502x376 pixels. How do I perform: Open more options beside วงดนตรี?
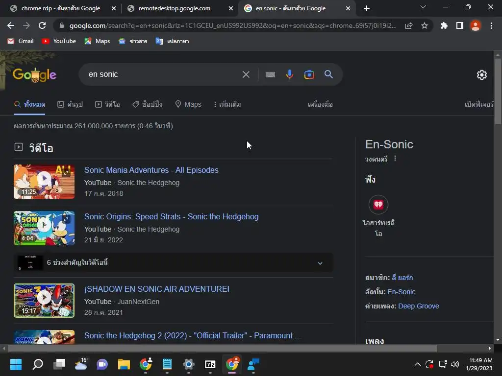395,158
